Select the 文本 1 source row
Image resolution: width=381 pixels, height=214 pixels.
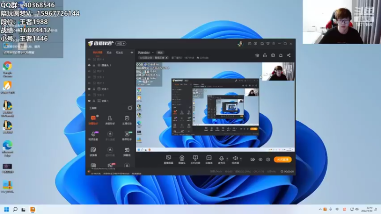click(110, 89)
